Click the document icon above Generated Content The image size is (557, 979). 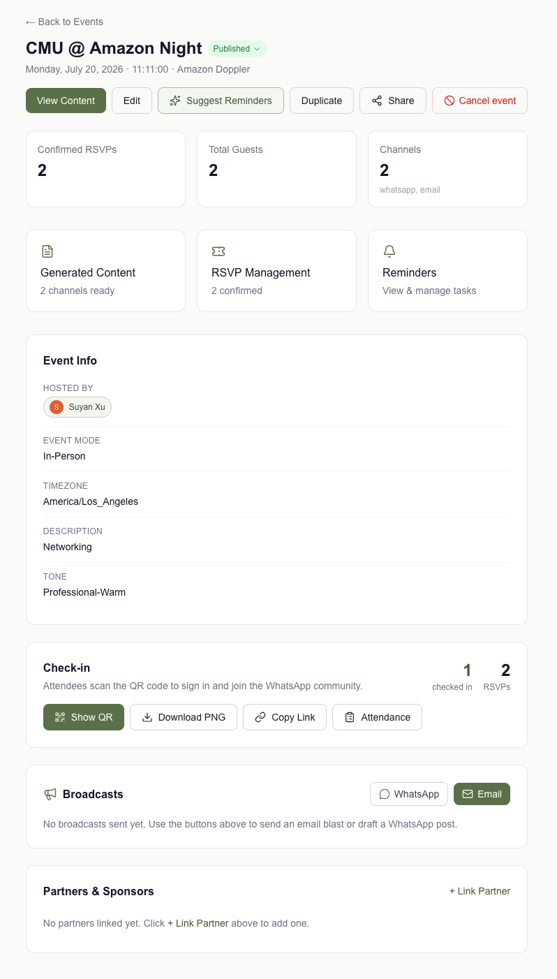point(47,251)
